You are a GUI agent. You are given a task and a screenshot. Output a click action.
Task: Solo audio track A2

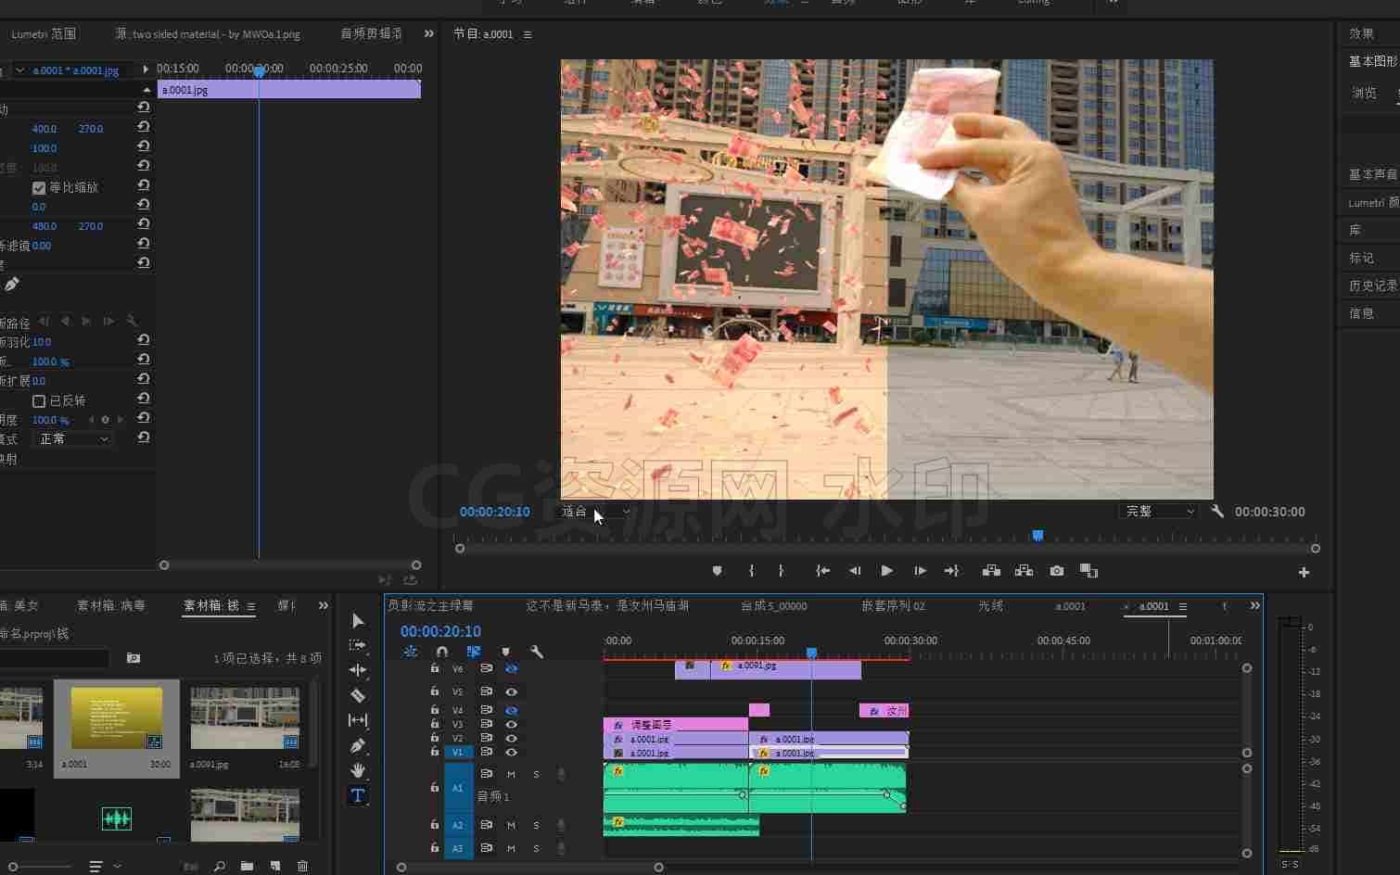pyautogui.click(x=536, y=825)
